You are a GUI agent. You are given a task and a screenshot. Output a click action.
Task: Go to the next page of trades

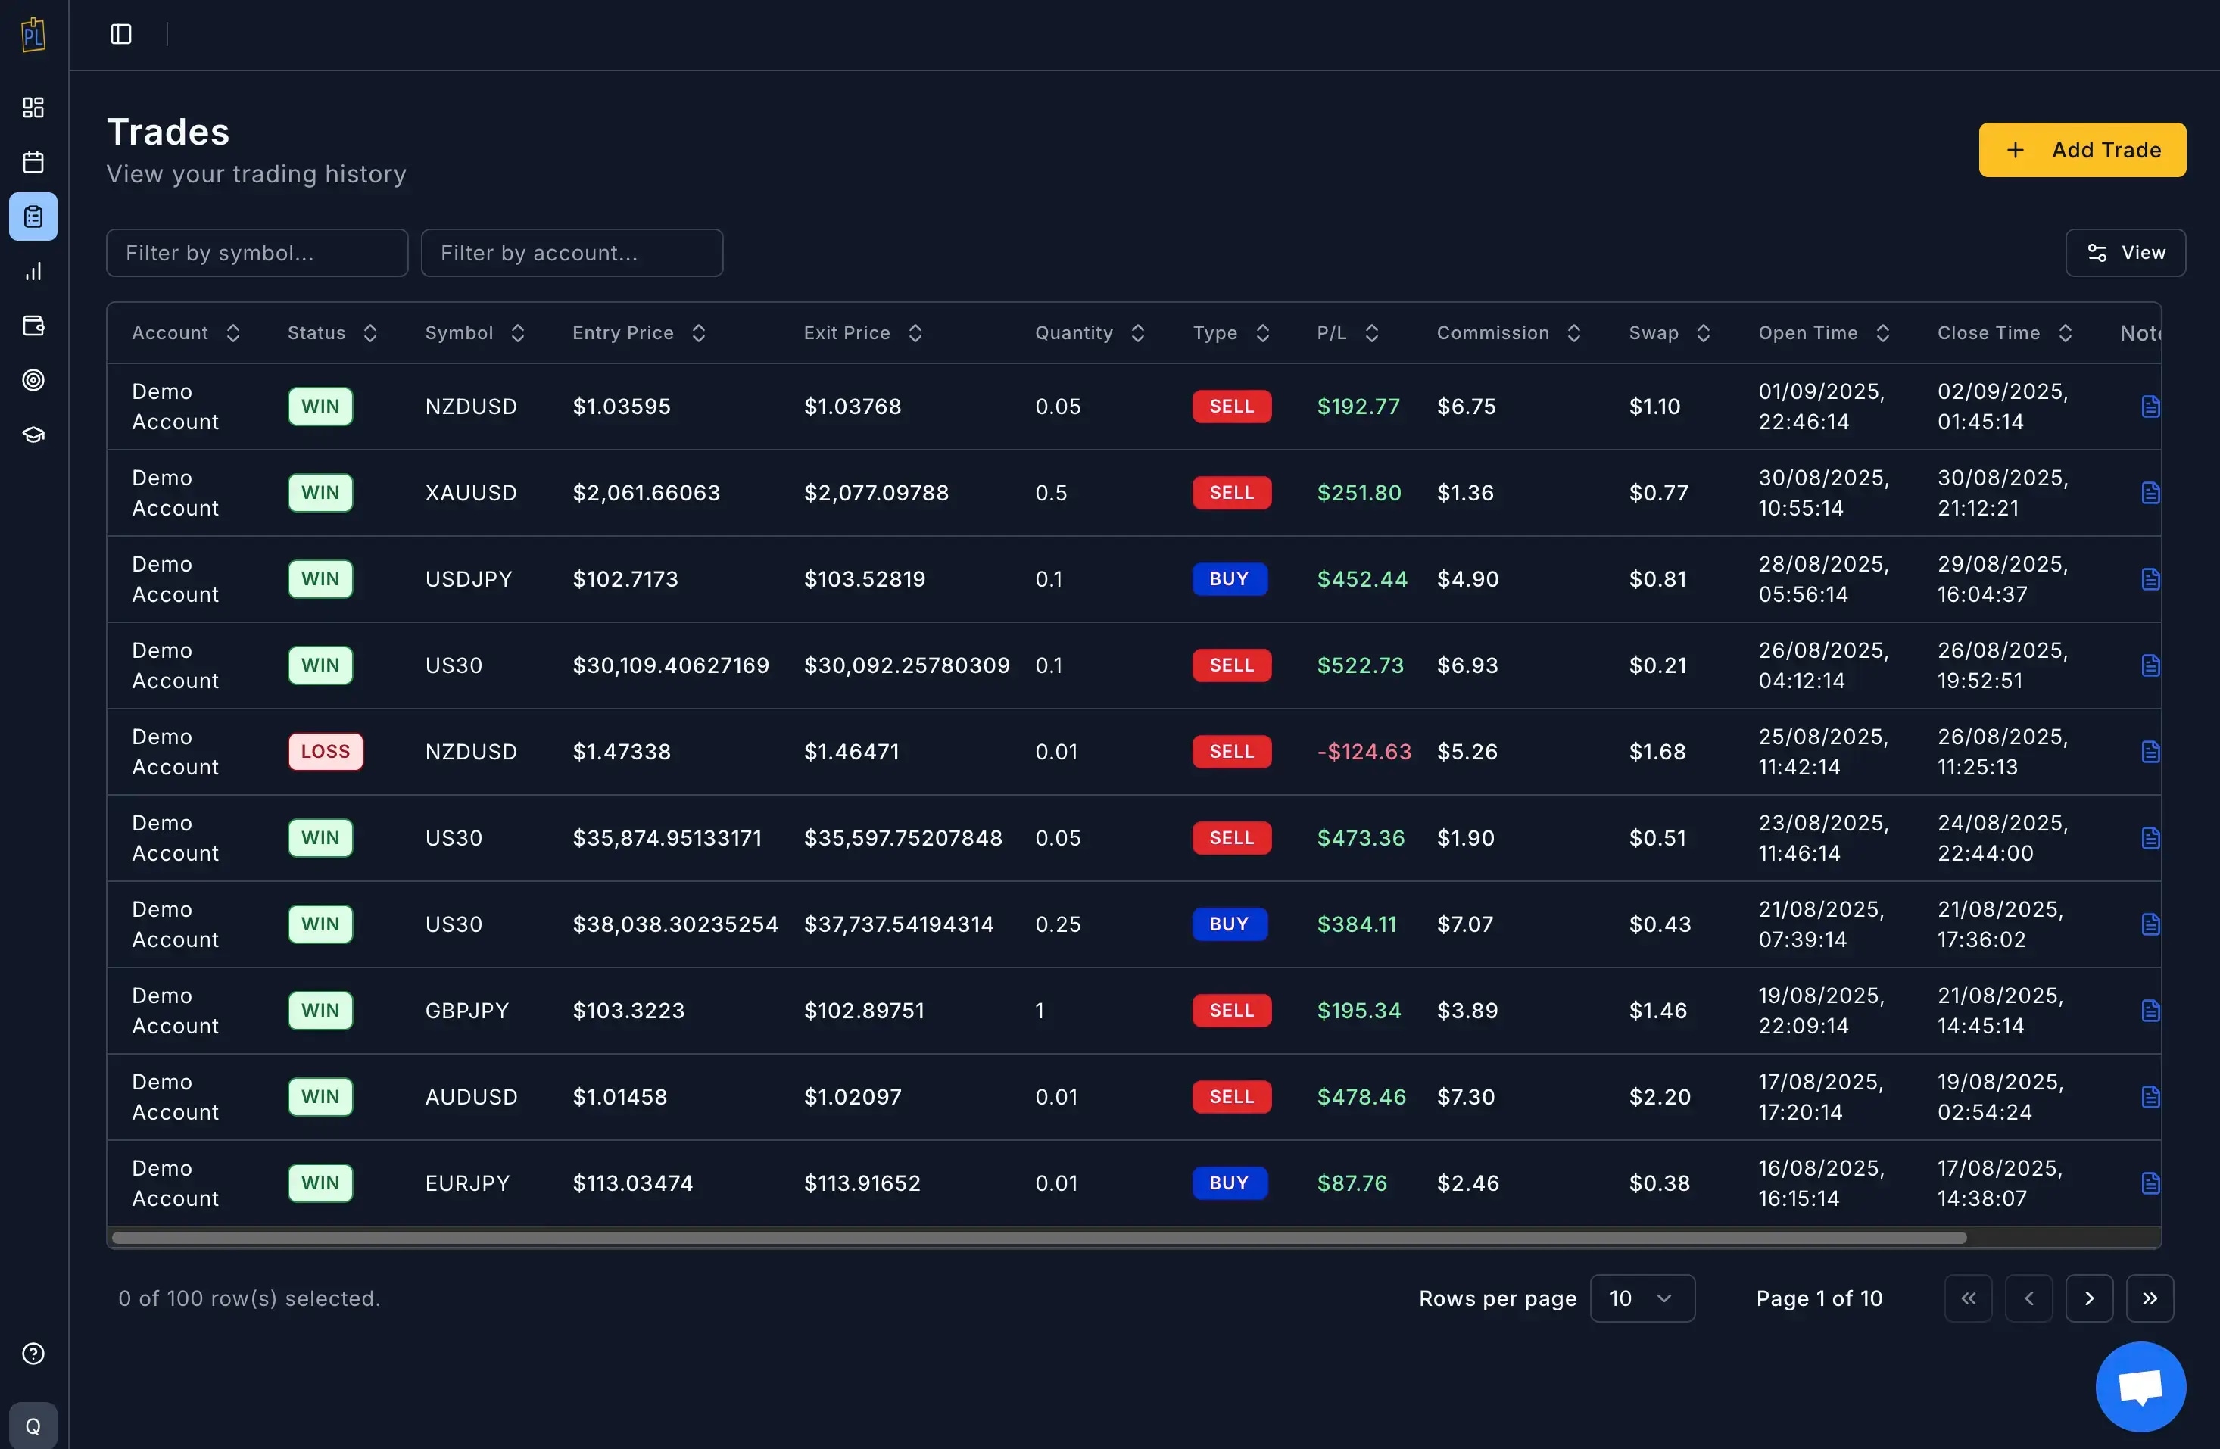click(2090, 1298)
